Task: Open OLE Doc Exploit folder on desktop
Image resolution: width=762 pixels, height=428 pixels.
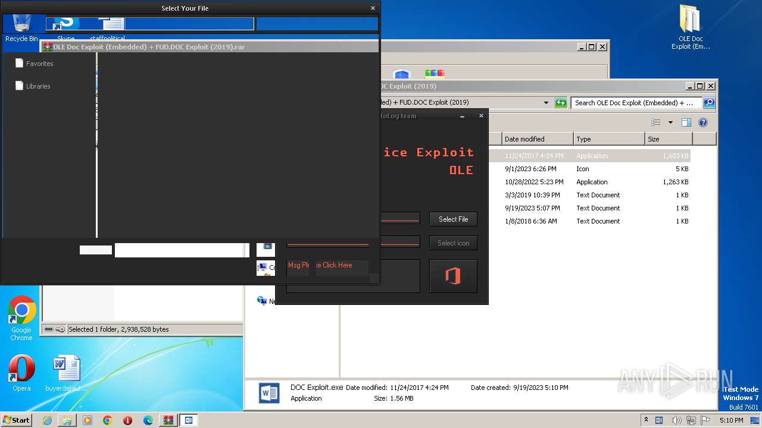Action: coord(690,27)
